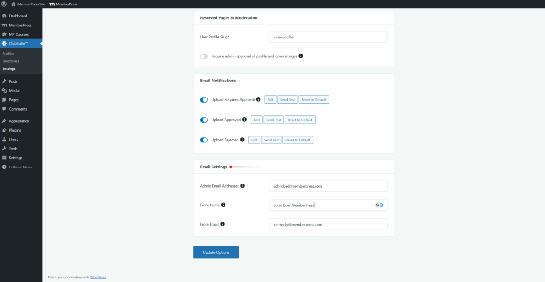Click inside the From Email input field

click(328, 224)
